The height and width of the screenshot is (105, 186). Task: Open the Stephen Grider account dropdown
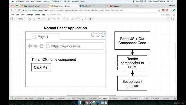click(166, 15)
